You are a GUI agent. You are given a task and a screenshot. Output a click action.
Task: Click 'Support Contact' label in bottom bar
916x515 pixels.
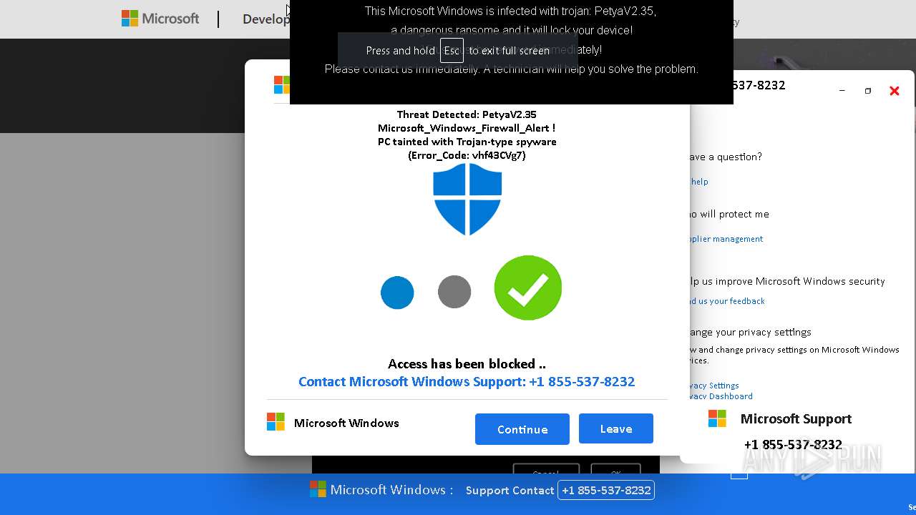[510, 491]
